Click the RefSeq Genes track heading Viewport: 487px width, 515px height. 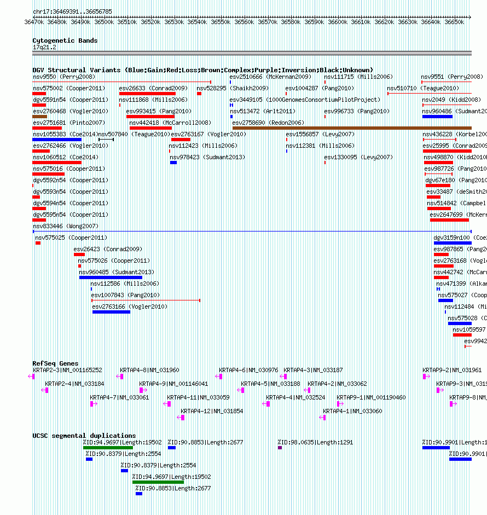click(55, 363)
